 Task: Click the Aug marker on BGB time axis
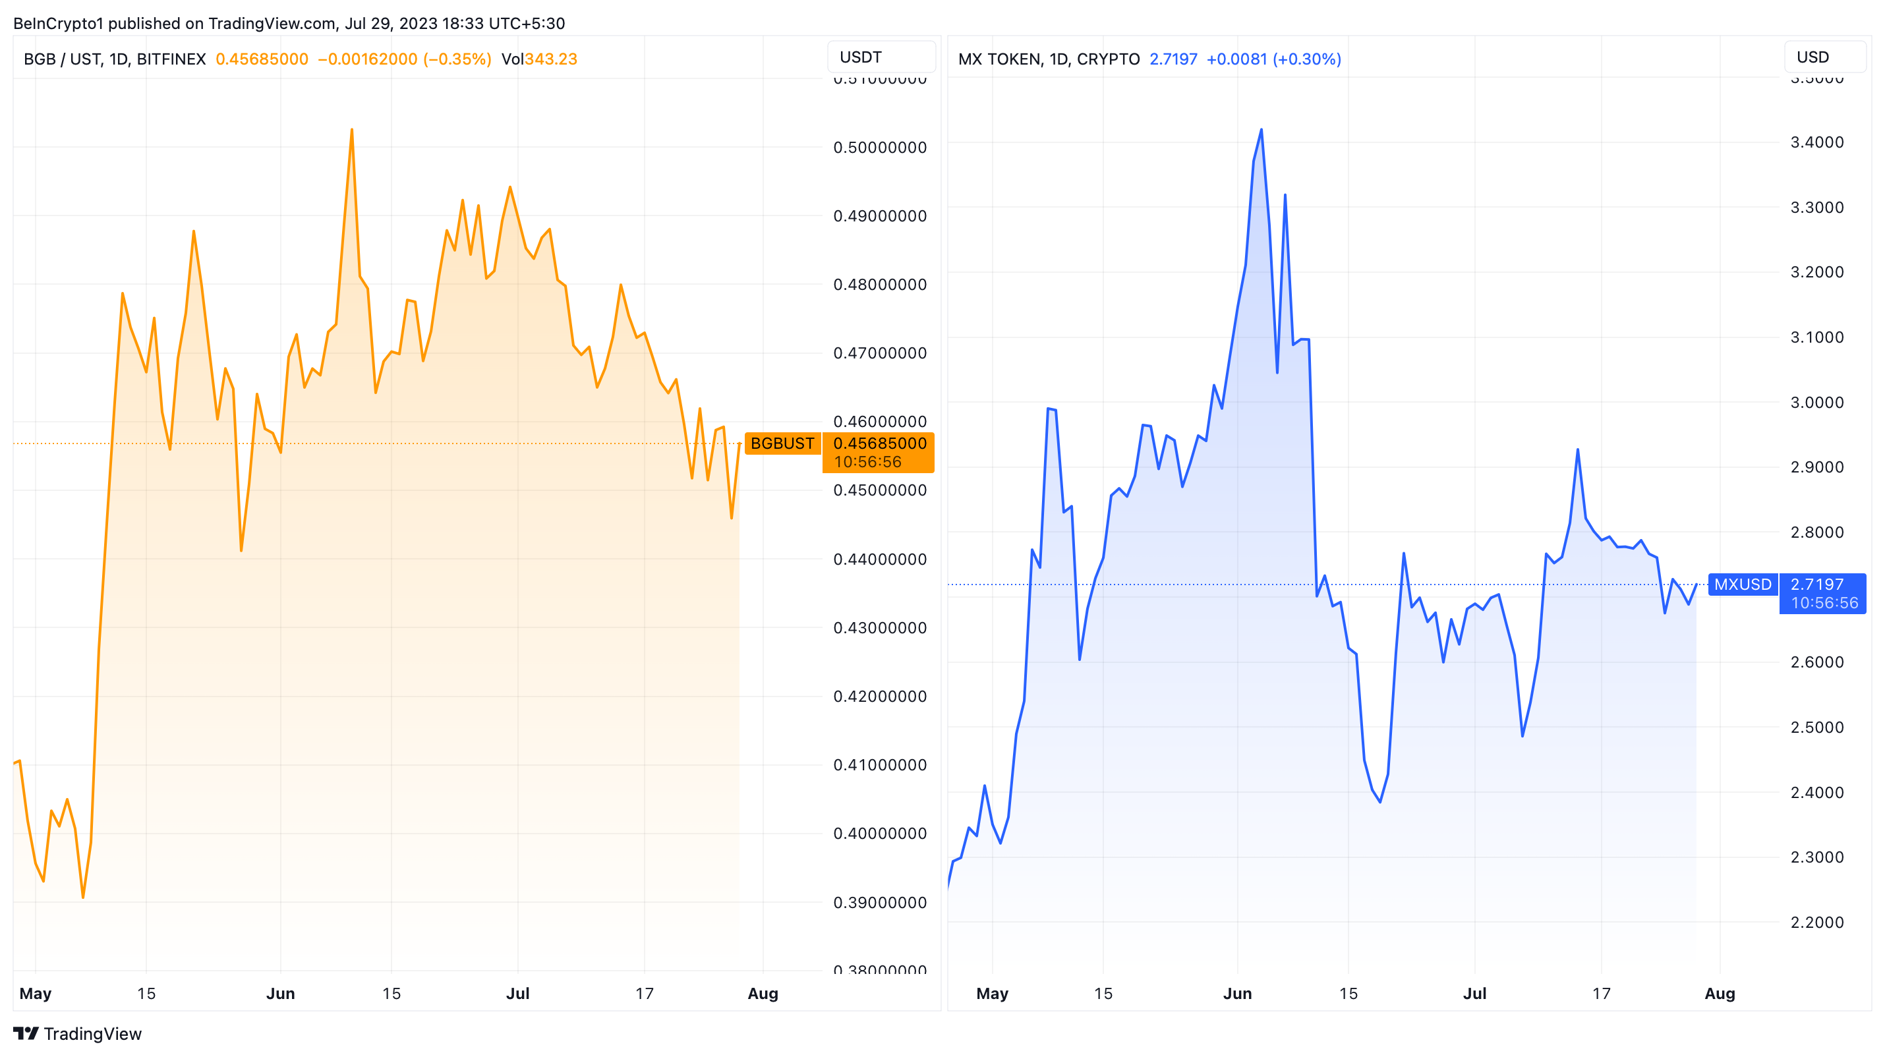click(763, 993)
